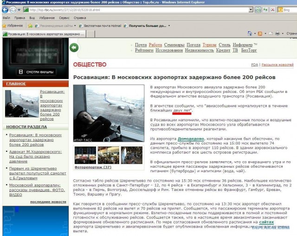Open Адвокат М.Ходорковского news link
The width and height of the screenshot is (297, 236).
(x=35, y=157)
